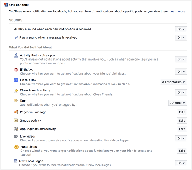This screenshot has width=192, height=170.
Task: Open the new notification sound On dropdown
Action: click(181, 29)
